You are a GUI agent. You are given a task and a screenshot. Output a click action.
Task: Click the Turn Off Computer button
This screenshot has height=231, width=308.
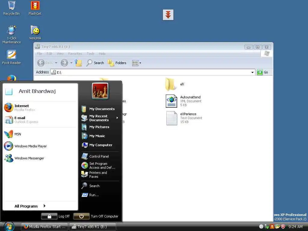pyautogui.click(x=96, y=216)
